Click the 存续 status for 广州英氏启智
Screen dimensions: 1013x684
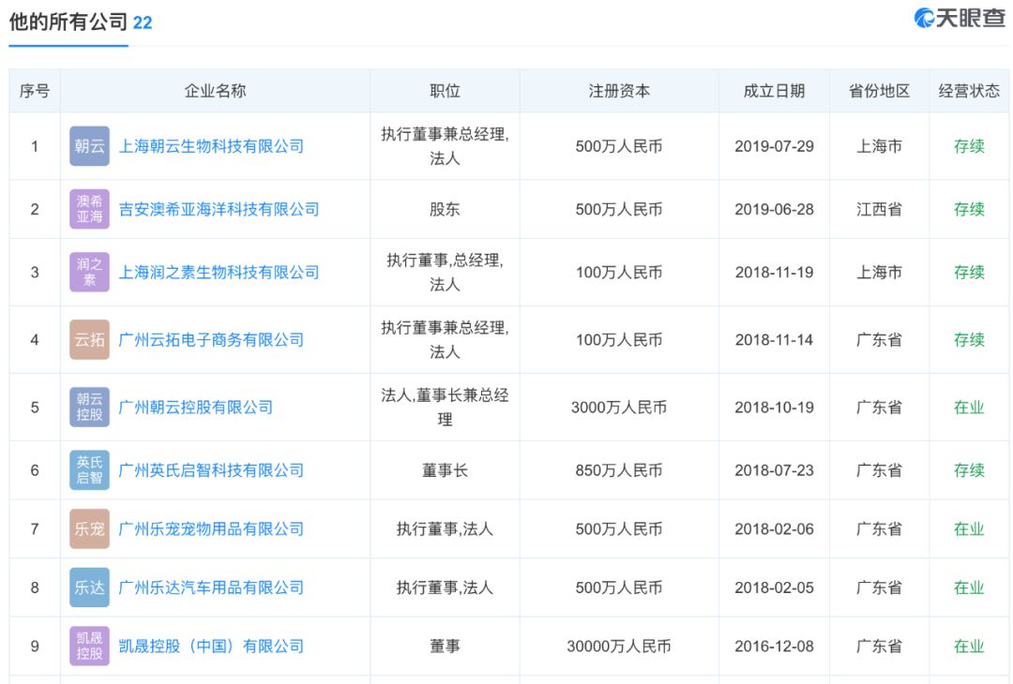tap(969, 470)
